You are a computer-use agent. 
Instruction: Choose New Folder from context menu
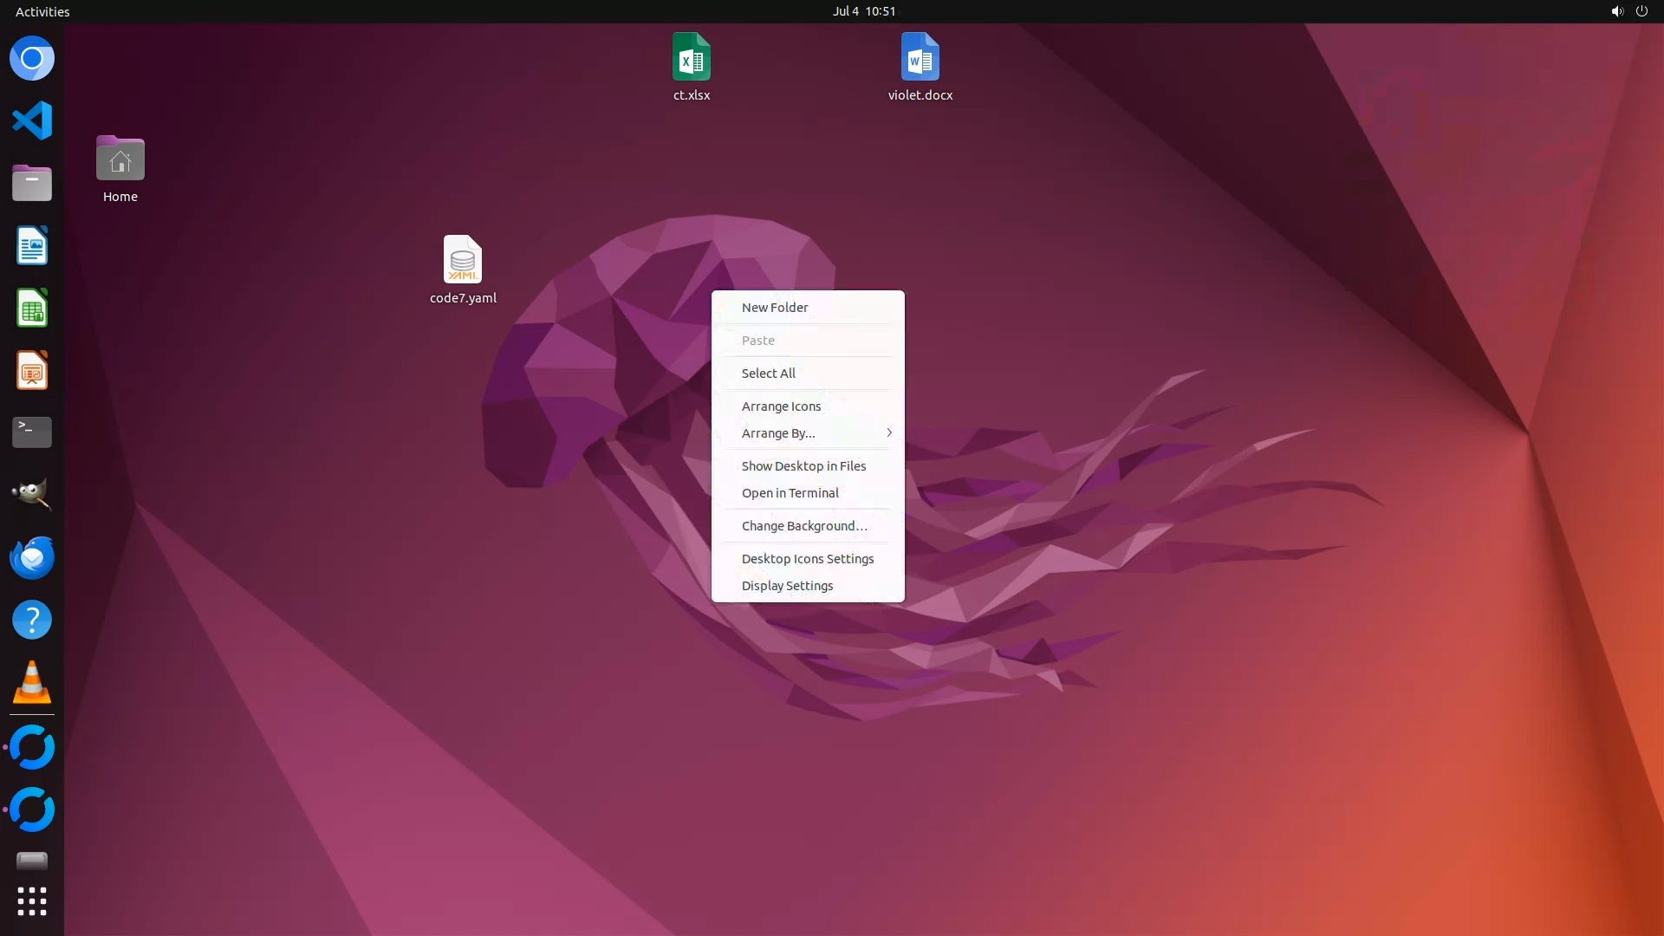coord(775,308)
